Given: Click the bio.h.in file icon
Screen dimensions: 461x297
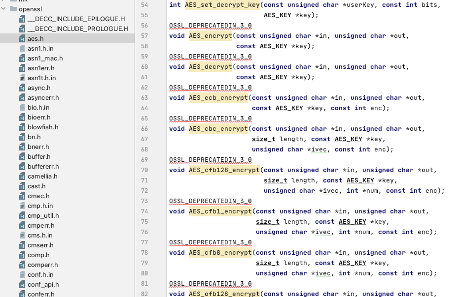Looking at the screenshot, I should (22, 107).
